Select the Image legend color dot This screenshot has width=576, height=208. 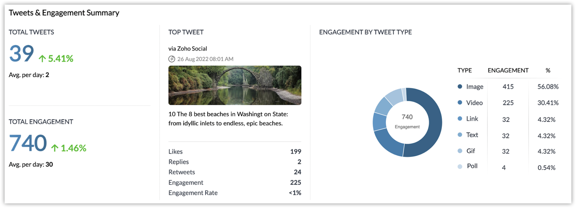tap(460, 87)
